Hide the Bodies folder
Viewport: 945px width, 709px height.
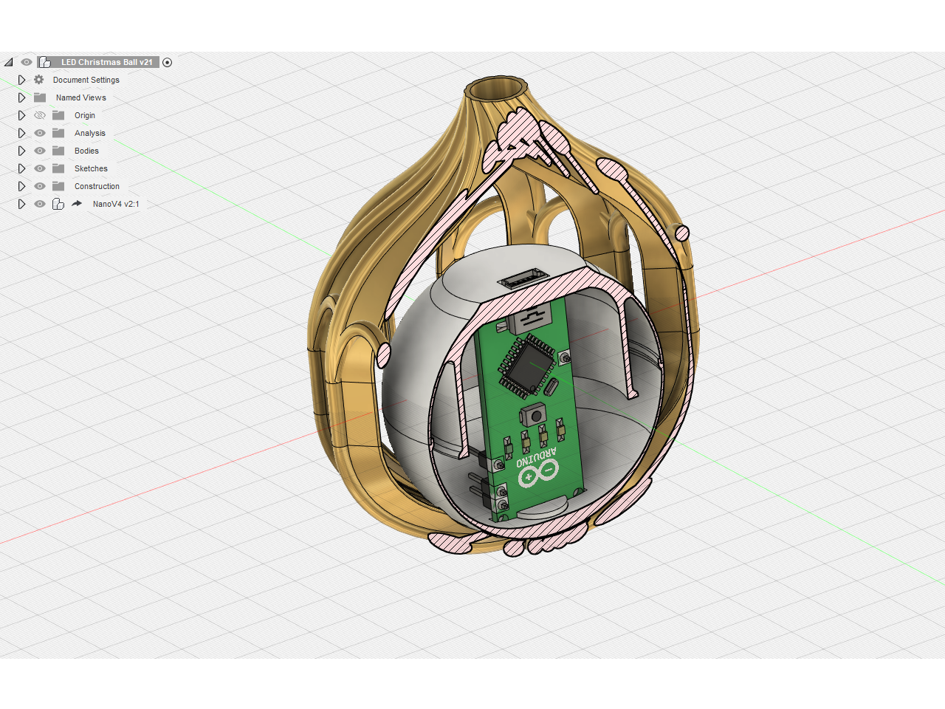pyautogui.click(x=40, y=151)
